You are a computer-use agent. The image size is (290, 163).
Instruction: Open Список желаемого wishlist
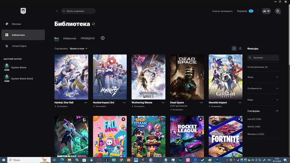point(222,11)
